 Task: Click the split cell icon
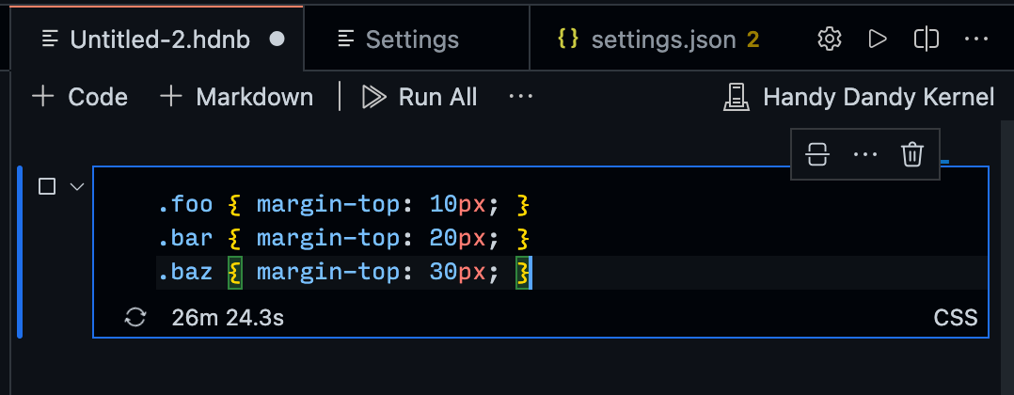pyautogui.click(x=817, y=154)
